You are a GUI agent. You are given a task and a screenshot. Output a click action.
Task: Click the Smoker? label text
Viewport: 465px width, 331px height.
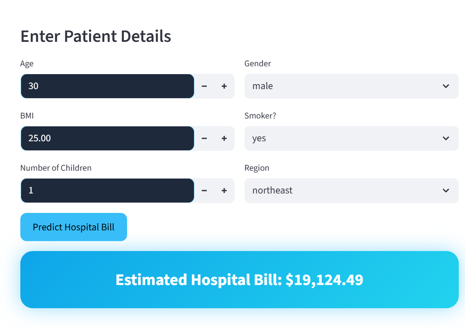click(260, 116)
